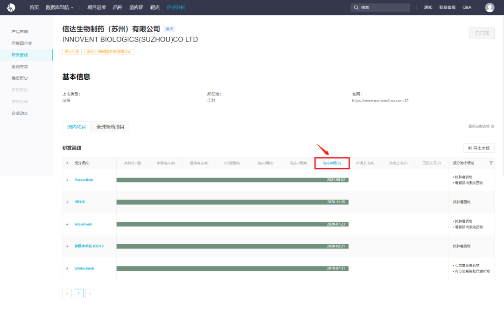Click the 最高进度说明 label
Screen dimensions: 504x309
click(x=479, y=126)
